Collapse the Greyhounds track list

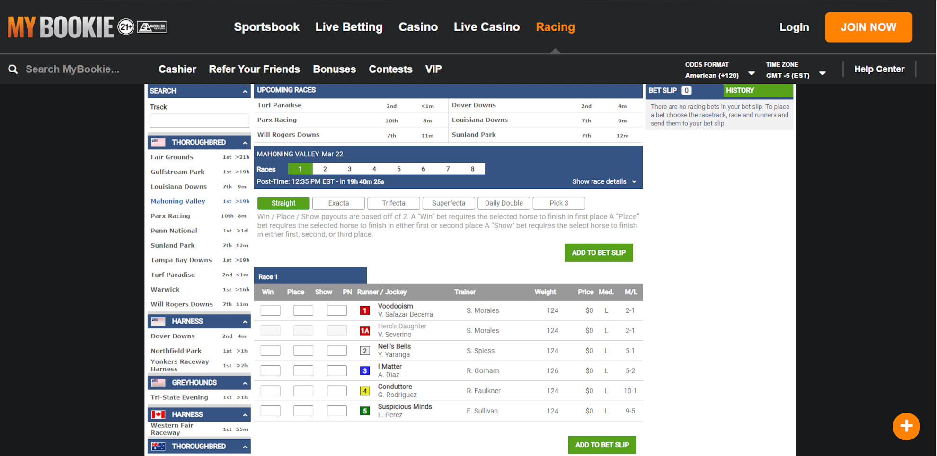click(x=245, y=383)
